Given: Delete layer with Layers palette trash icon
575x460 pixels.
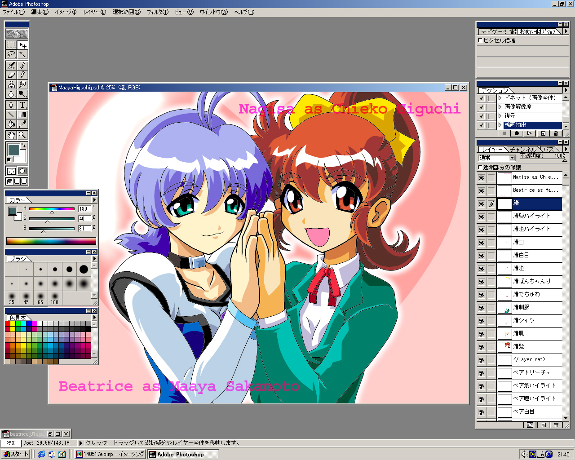Looking at the screenshot, I should (556, 425).
